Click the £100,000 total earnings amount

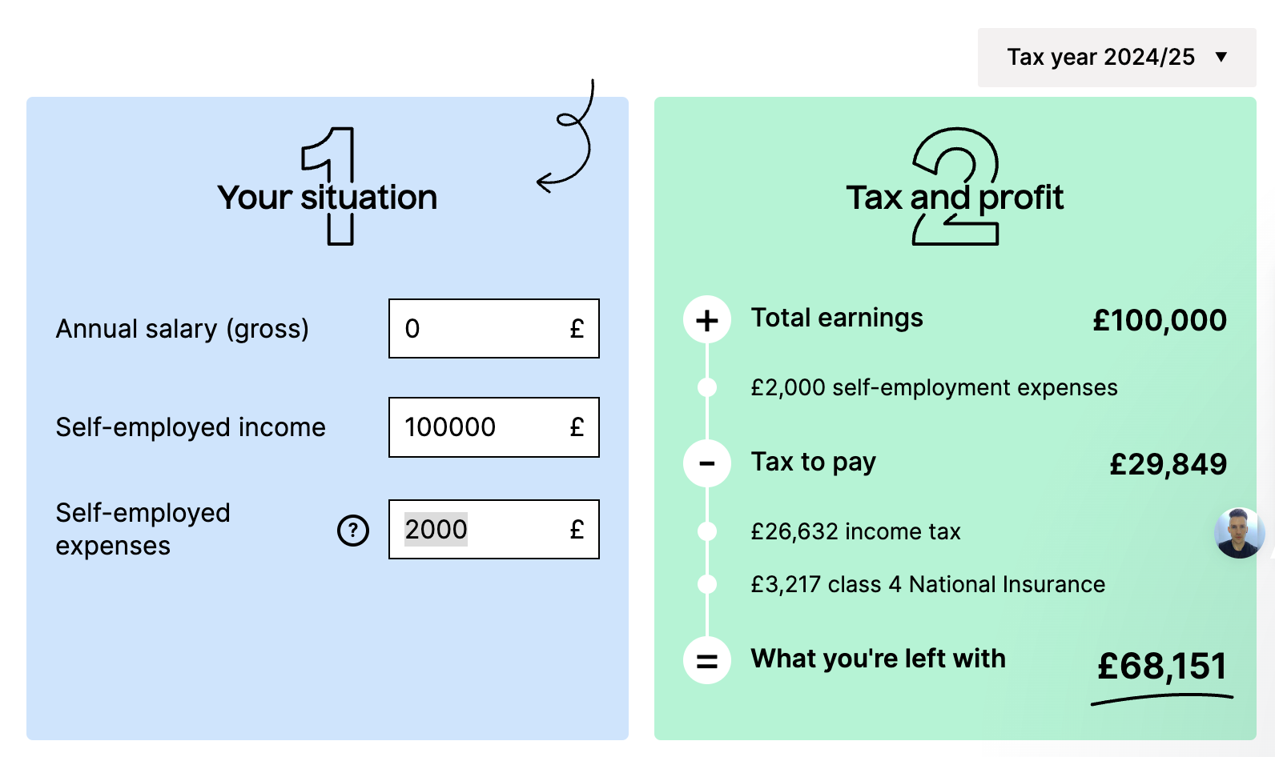(1160, 320)
